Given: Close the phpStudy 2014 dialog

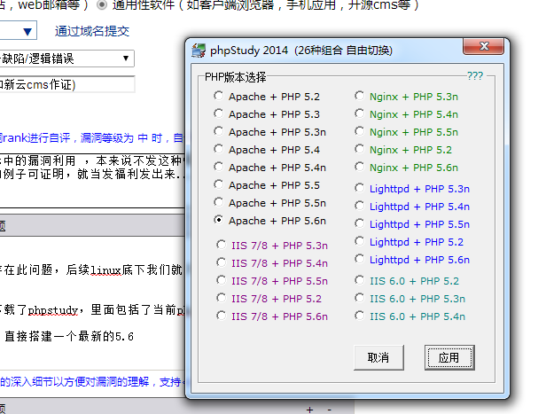Looking at the screenshot, I should tap(483, 46).
